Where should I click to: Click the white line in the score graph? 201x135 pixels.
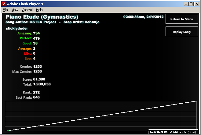pyautogui.click(x=103, y=116)
